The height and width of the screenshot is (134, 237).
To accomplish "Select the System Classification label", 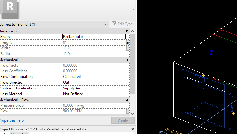I will coord(18,88).
